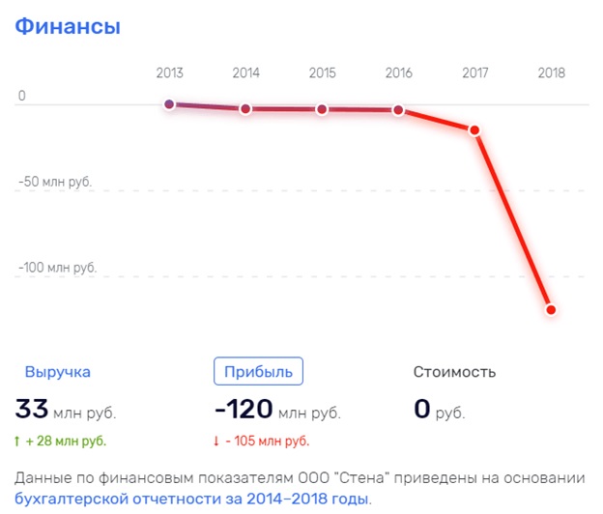Screen dimensions: 603x514
Task: Open the Стоимость metric
Action: click(x=454, y=372)
